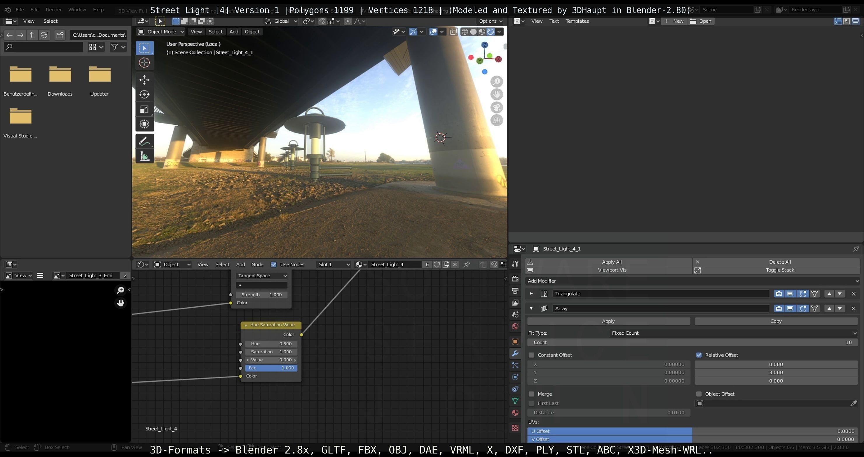Switch to rendered viewport shading
The height and width of the screenshot is (457, 864).
click(x=491, y=31)
